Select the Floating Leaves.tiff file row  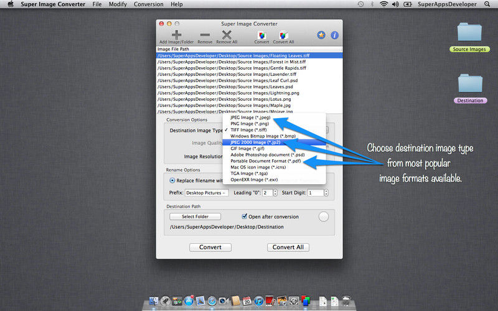[250, 55]
